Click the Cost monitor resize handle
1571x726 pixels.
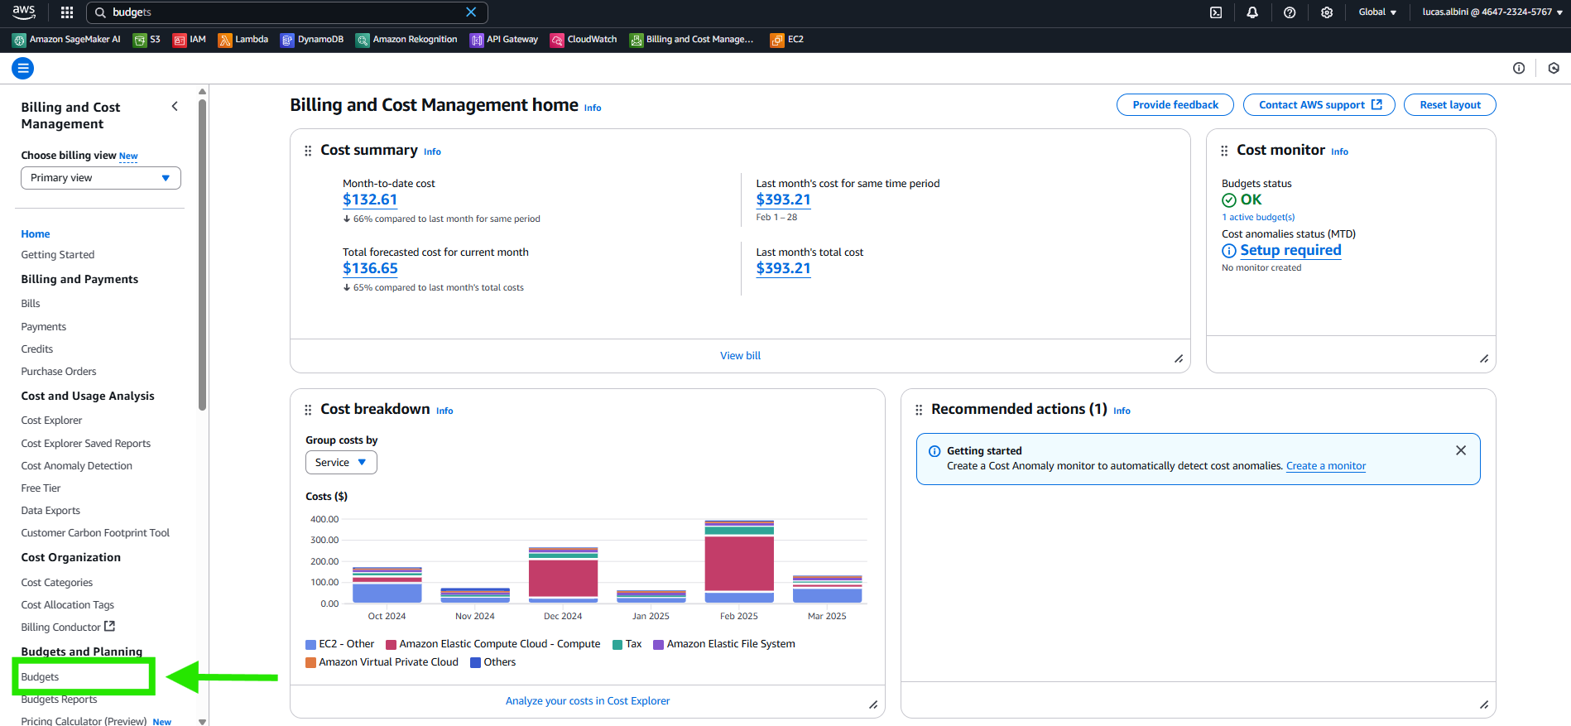(x=1484, y=358)
